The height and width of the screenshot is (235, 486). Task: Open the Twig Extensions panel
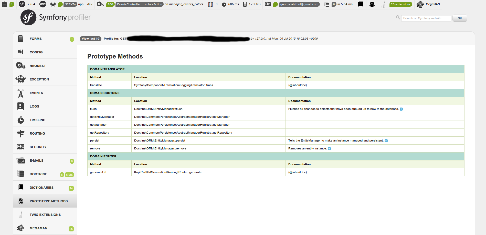45,215
